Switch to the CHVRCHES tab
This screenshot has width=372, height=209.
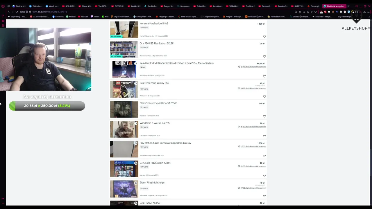(117, 6)
